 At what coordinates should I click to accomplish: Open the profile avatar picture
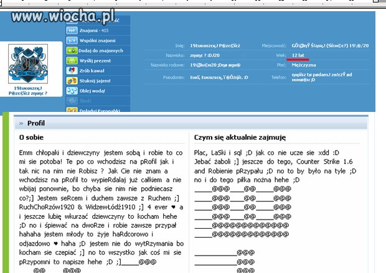tap(28, 63)
